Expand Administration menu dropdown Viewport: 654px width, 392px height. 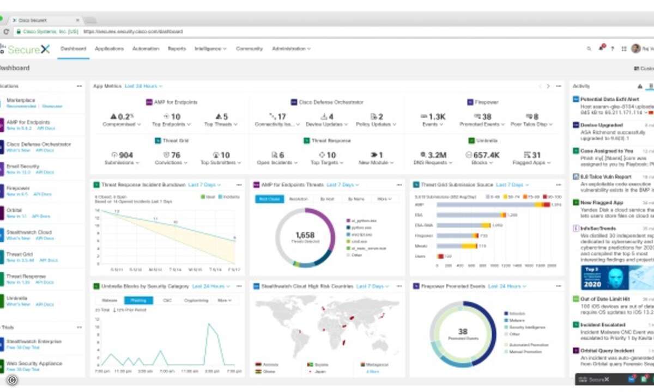click(x=291, y=48)
